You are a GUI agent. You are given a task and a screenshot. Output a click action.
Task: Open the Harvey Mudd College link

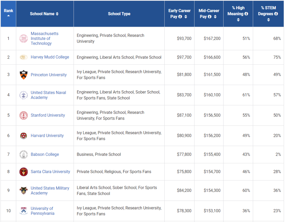[50, 57]
